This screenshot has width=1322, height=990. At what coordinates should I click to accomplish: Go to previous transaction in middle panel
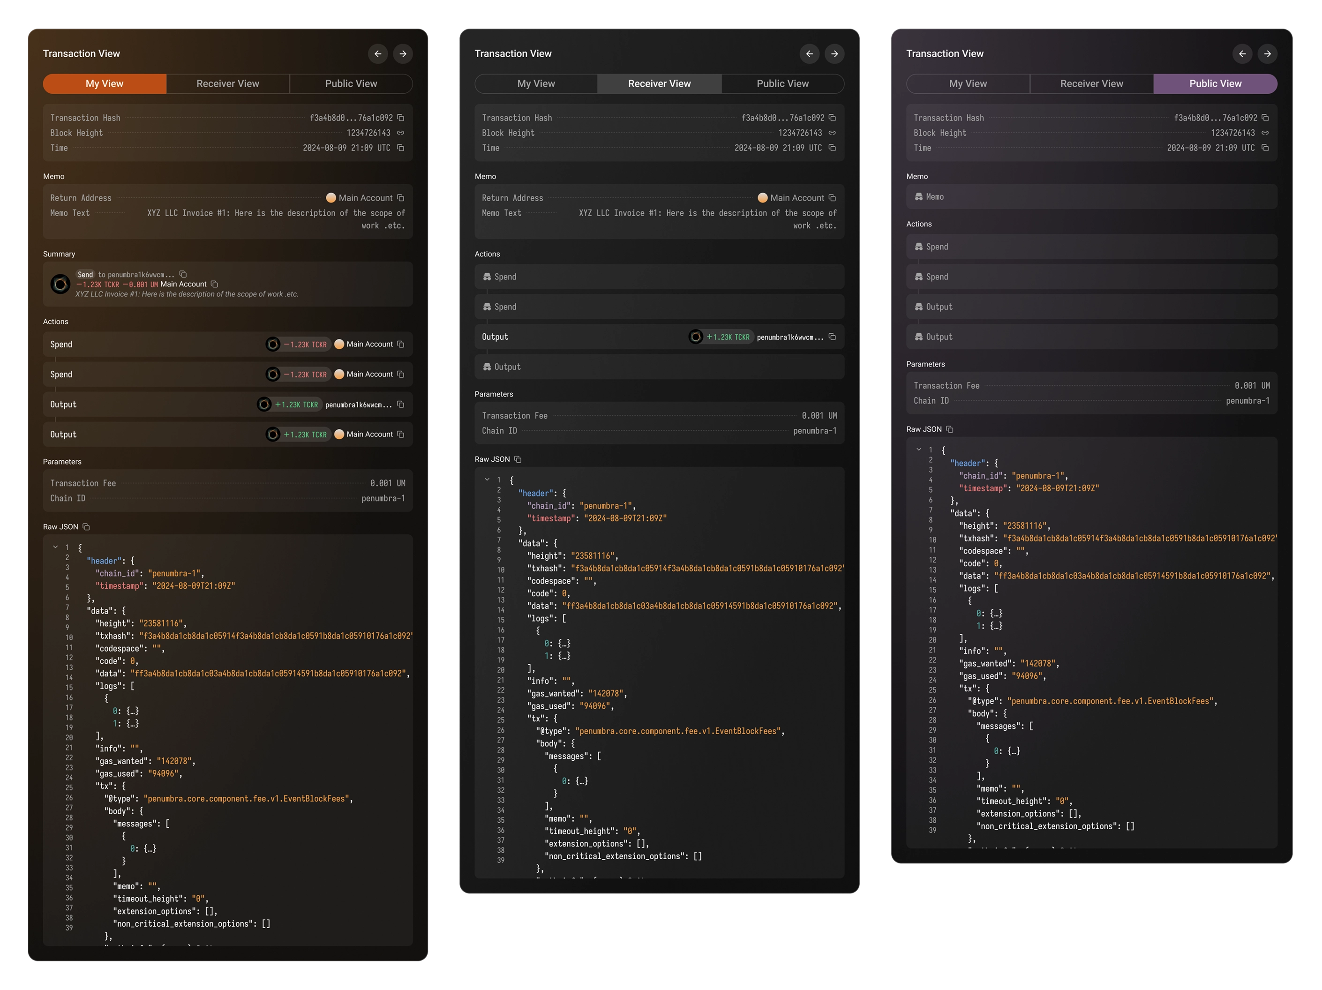click(x=809, y=54)
